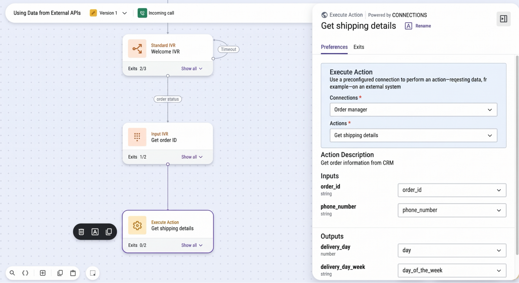
Task: Expand Show all on Welcome IVR node
Action: [192, 69]
